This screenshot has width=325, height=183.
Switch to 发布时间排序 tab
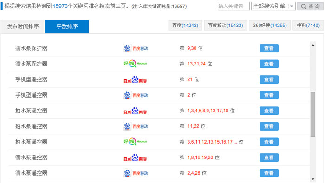click(23, 26)
